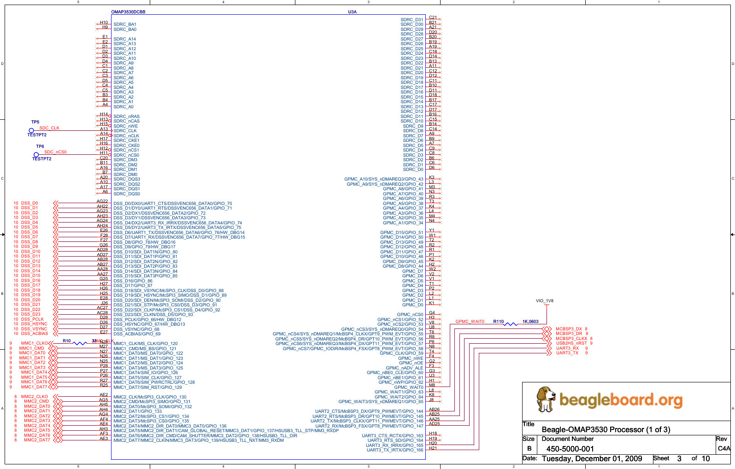This screenshot has width=735, height=469.
Task: Click the SDRC_DQS0 pin name
Action: coord(127,194)
